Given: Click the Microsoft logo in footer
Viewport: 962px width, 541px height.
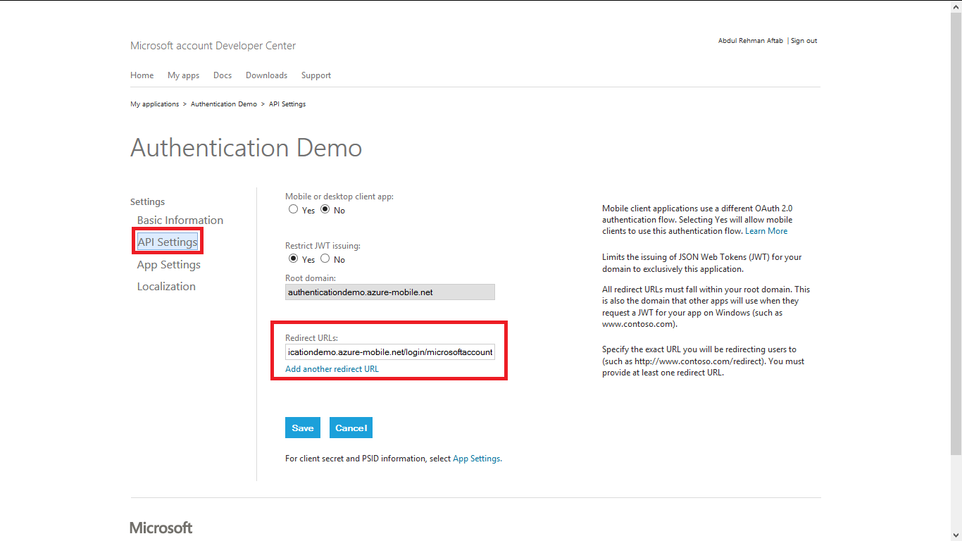Looking at the screenshot, I should pos(161,528).
